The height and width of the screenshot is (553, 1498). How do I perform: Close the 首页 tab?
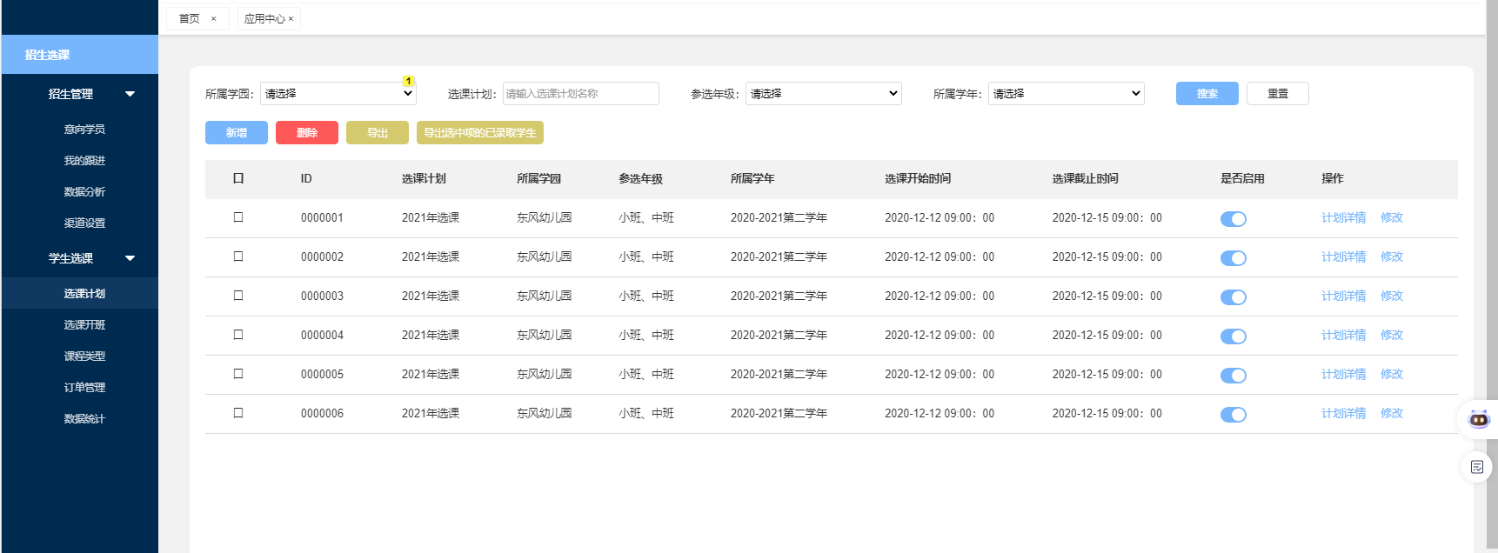pos(213,18)
